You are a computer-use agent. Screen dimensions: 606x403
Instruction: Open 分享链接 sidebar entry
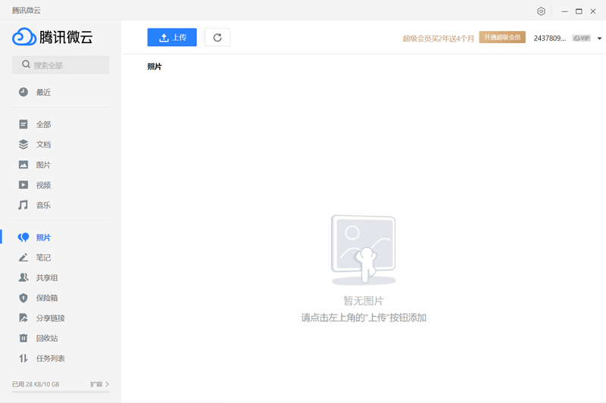point(50,318)
